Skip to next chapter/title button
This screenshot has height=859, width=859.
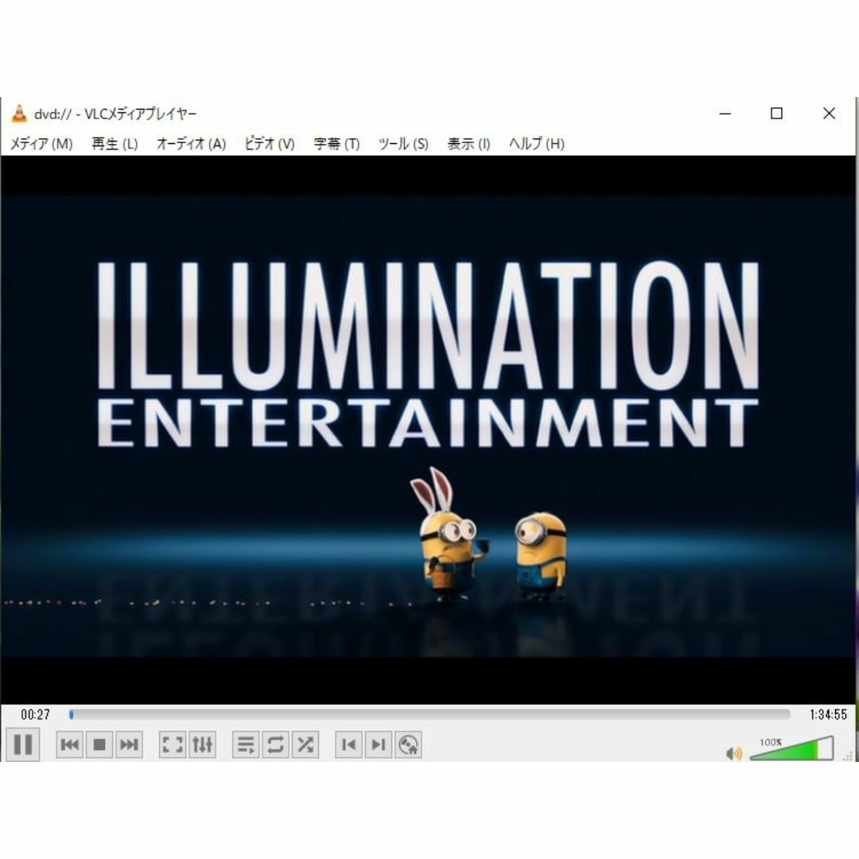coord(130,744)
